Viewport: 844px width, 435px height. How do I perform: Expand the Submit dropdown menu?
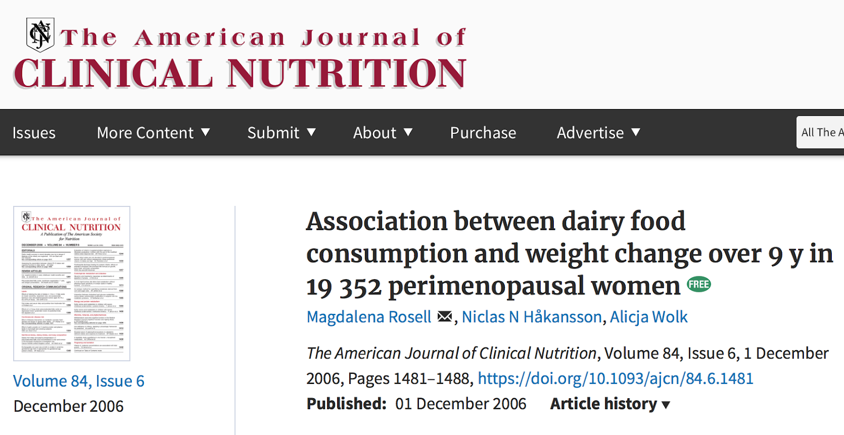pyautogui.click(x=281, y=133)
